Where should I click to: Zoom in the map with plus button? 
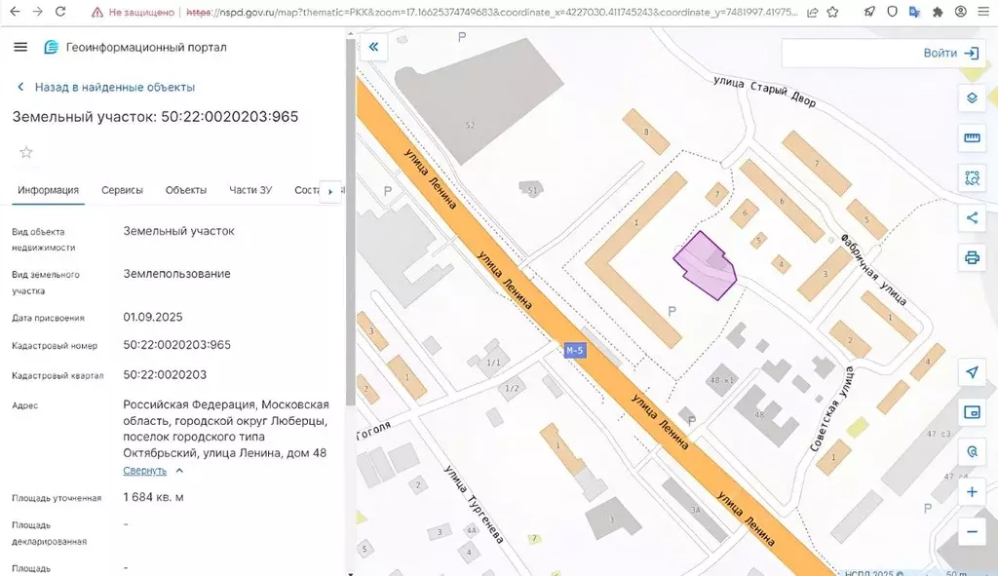971,492
